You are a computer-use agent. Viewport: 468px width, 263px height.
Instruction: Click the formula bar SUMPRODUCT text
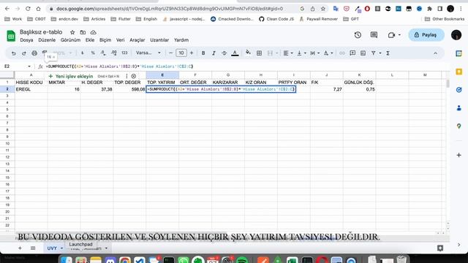[x=119, y=66]
